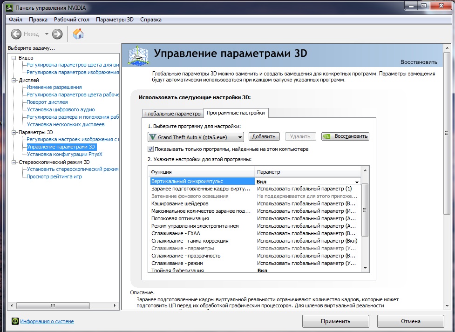
Task: Collapse the Видео tree node
Action: [14, 58]
